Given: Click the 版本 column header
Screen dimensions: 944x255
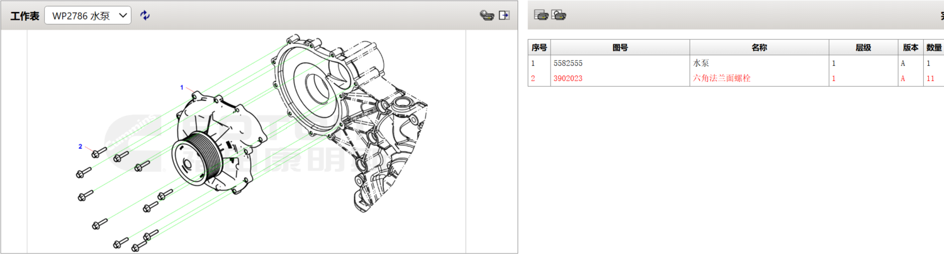Looking at the screenshot, I should tap(911, 48).
